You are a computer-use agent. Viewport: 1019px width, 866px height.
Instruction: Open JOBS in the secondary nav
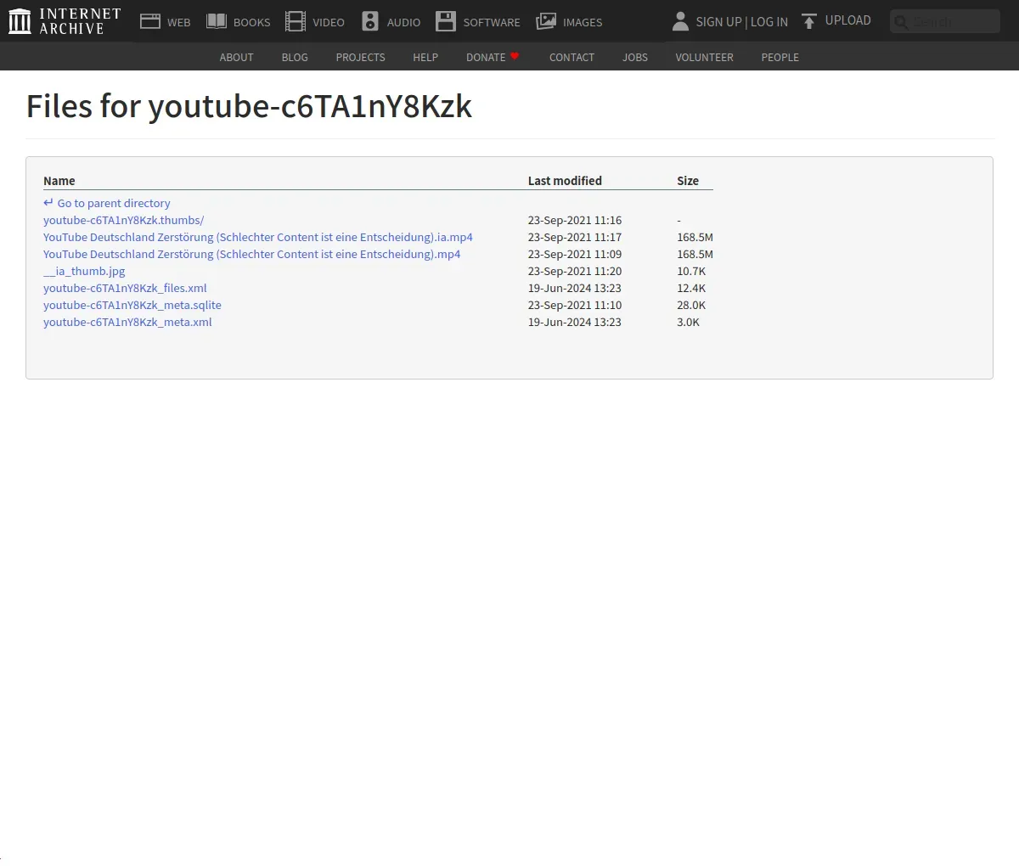[x=635, y=57]
